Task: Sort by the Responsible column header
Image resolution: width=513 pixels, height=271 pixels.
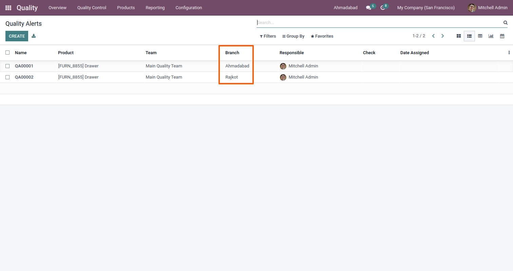Action: (x=291, y=53)
